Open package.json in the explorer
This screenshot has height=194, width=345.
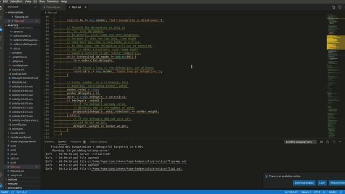[x=19, y=74]
